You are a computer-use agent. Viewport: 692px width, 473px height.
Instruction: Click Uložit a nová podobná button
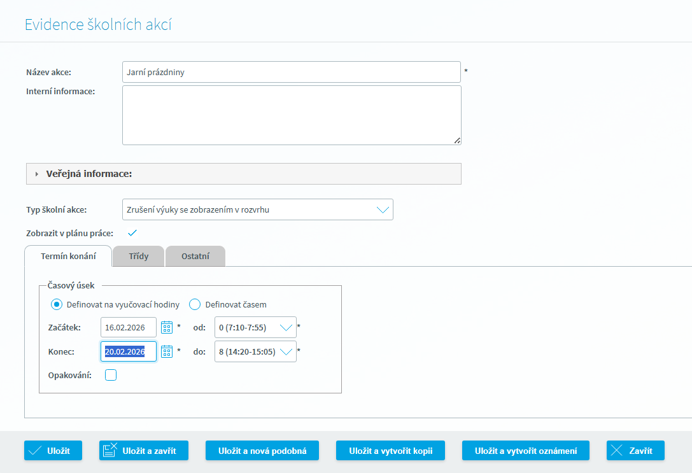(x=262, y=451)
